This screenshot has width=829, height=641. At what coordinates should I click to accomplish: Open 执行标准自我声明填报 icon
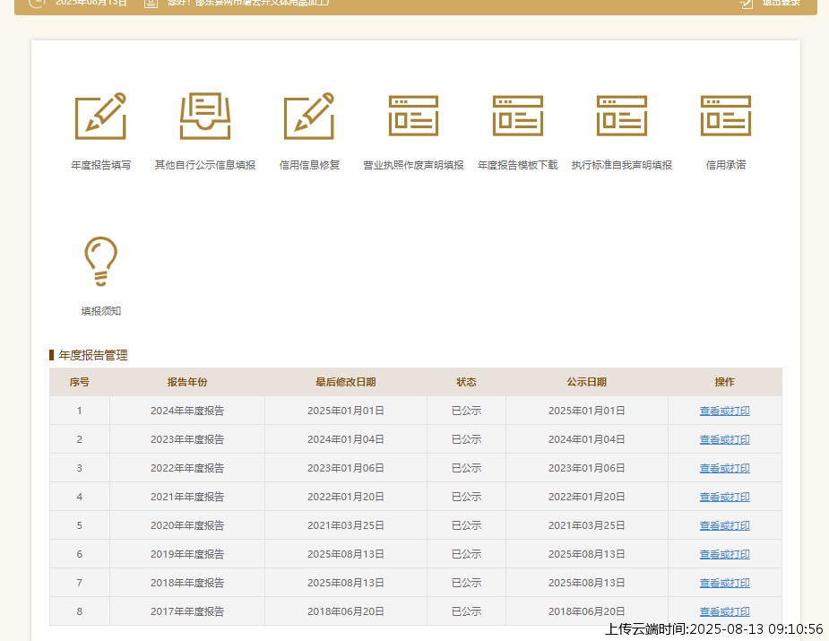click(622, 116)
